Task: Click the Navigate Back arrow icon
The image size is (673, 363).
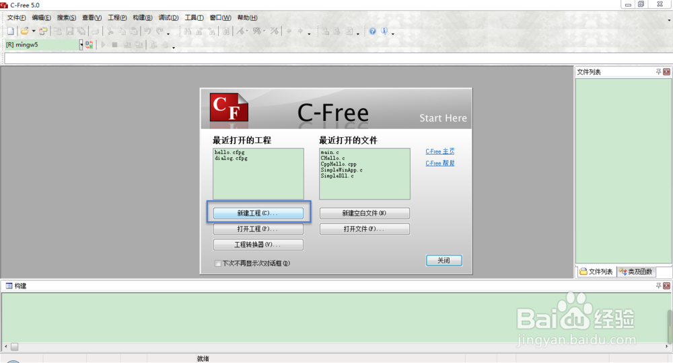Action: click(289, 31)
